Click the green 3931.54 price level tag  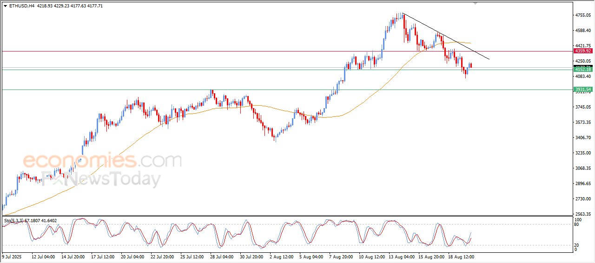(582, 90)
